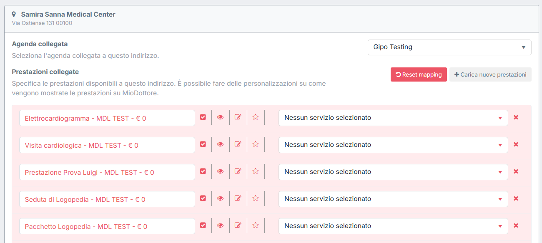Open service dropdown for Elettrocardiogramma row

[x=393, y=118]
